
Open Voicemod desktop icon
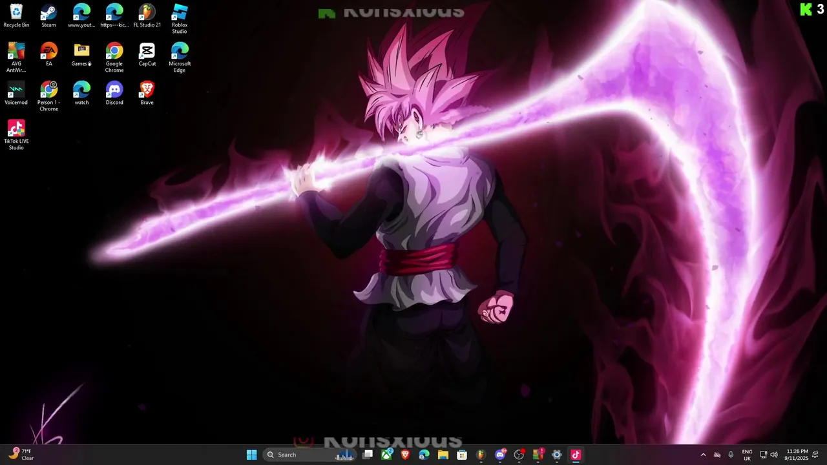coord(16,94)
